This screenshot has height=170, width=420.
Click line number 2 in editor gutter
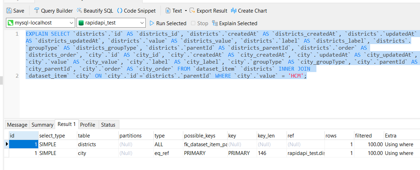tap(17, 76)
